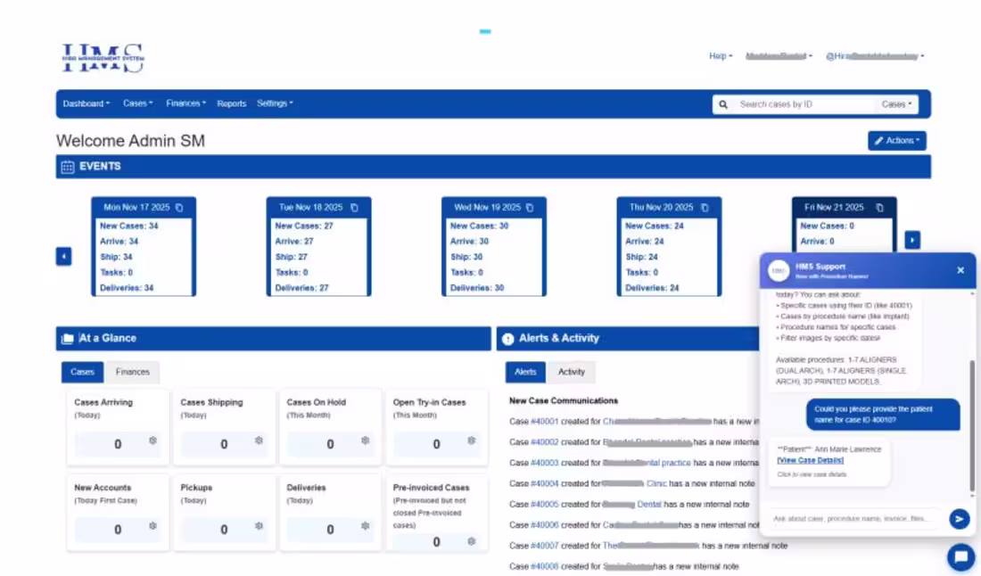
Task: Go to previous events with left arrow
Action: coord(64,257)
